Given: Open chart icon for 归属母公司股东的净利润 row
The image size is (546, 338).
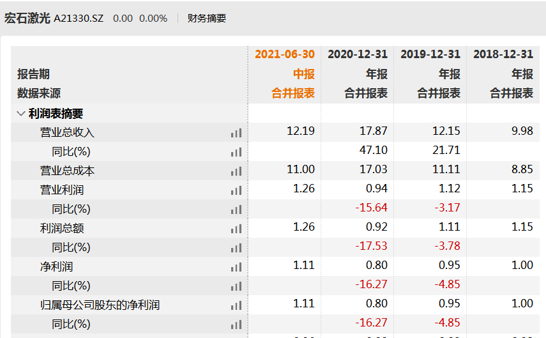Looking at the screenshot, I should coord(236,305).
